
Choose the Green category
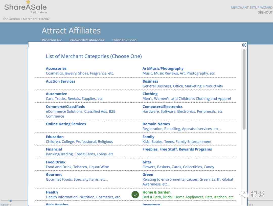[x=148, y=175]
